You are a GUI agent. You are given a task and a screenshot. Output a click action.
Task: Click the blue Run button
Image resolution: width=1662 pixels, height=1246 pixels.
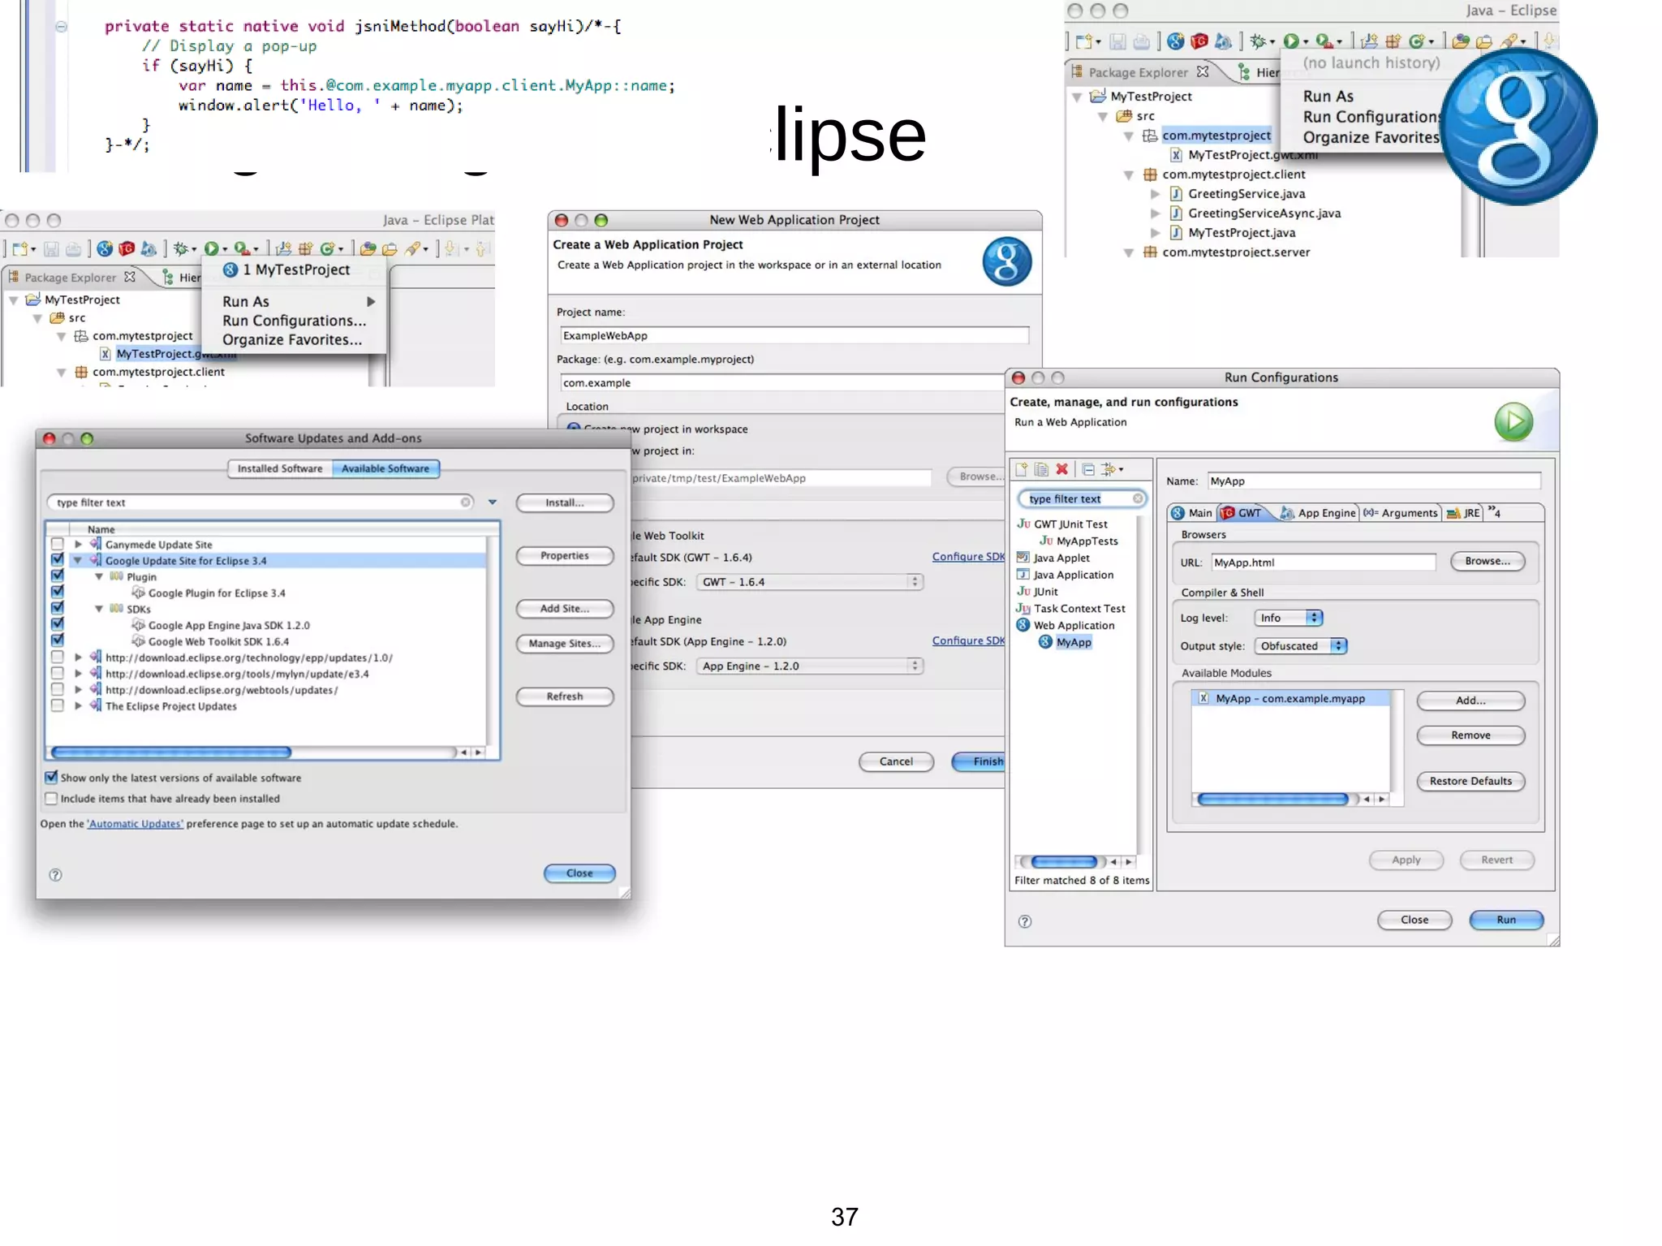1506,920
